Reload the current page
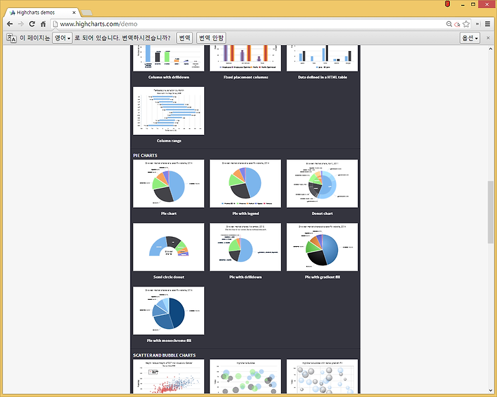The height and width of the screenshot is (397, 497). pos(32,24)
